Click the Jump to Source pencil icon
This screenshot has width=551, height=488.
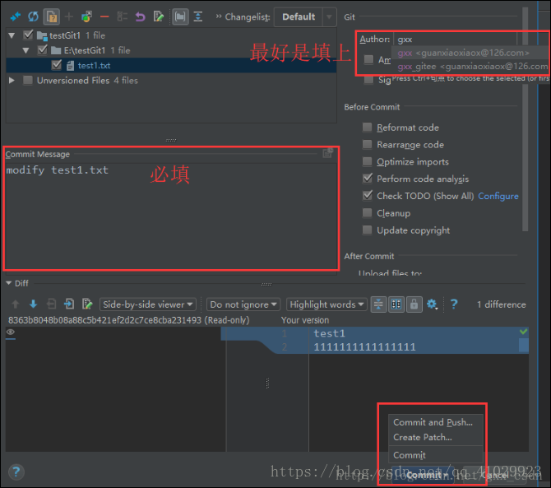point(159,16)
